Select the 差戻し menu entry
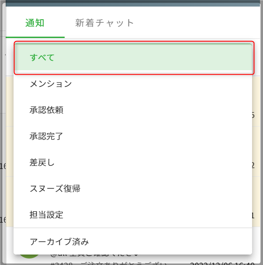 click(x=42, y=162)
